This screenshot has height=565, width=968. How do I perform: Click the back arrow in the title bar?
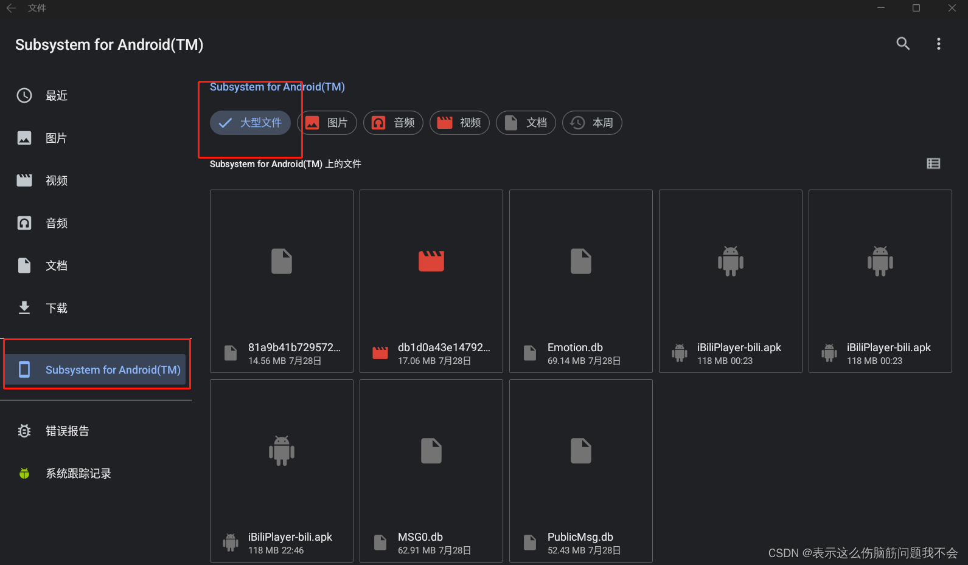point(11,8)
